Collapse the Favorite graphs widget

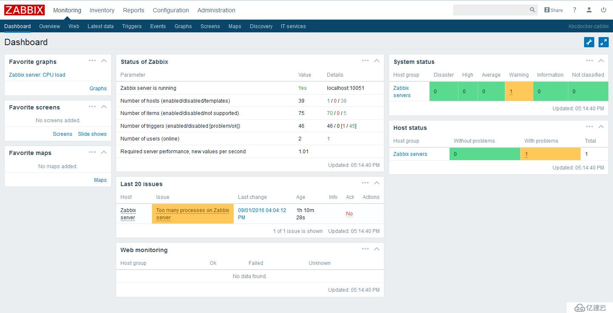click(104, 61)
